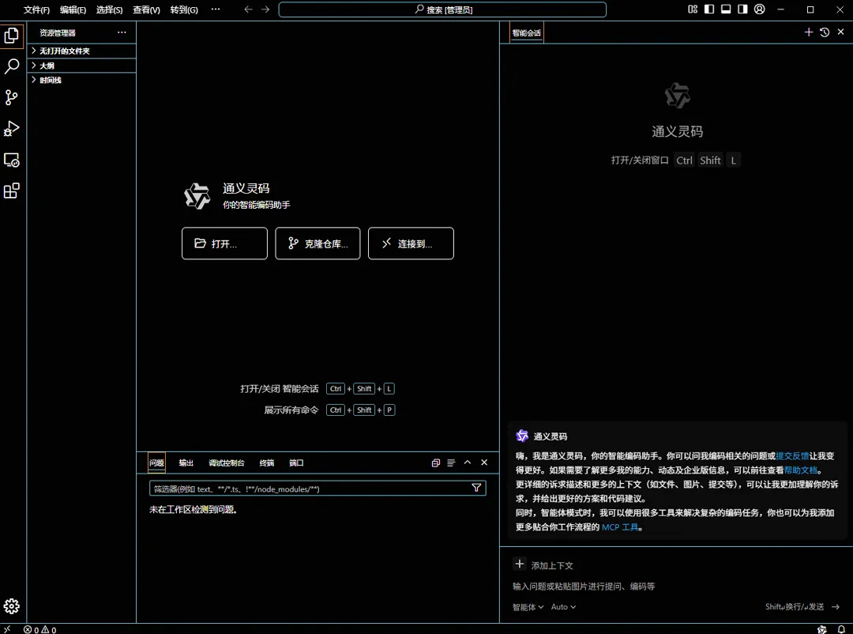Show errors and warnings count in status bar

click(39, 629)
